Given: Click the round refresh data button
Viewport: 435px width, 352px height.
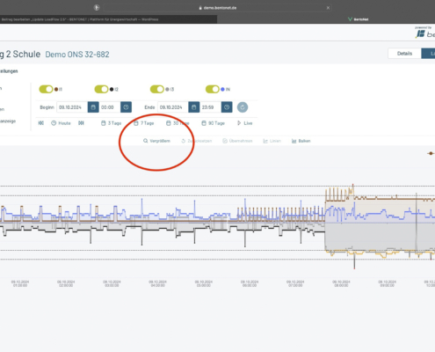Looking at the screenshot, I should pos(243,107).
